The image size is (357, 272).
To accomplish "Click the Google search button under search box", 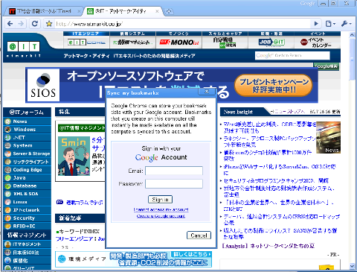I will 326,66.
